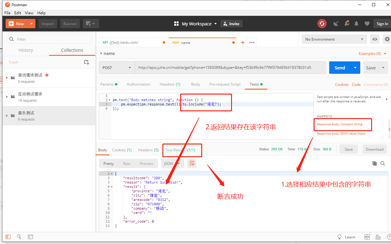The image size is (391, 244).
Task: Switch to the History tab
Action: point(25,50)
